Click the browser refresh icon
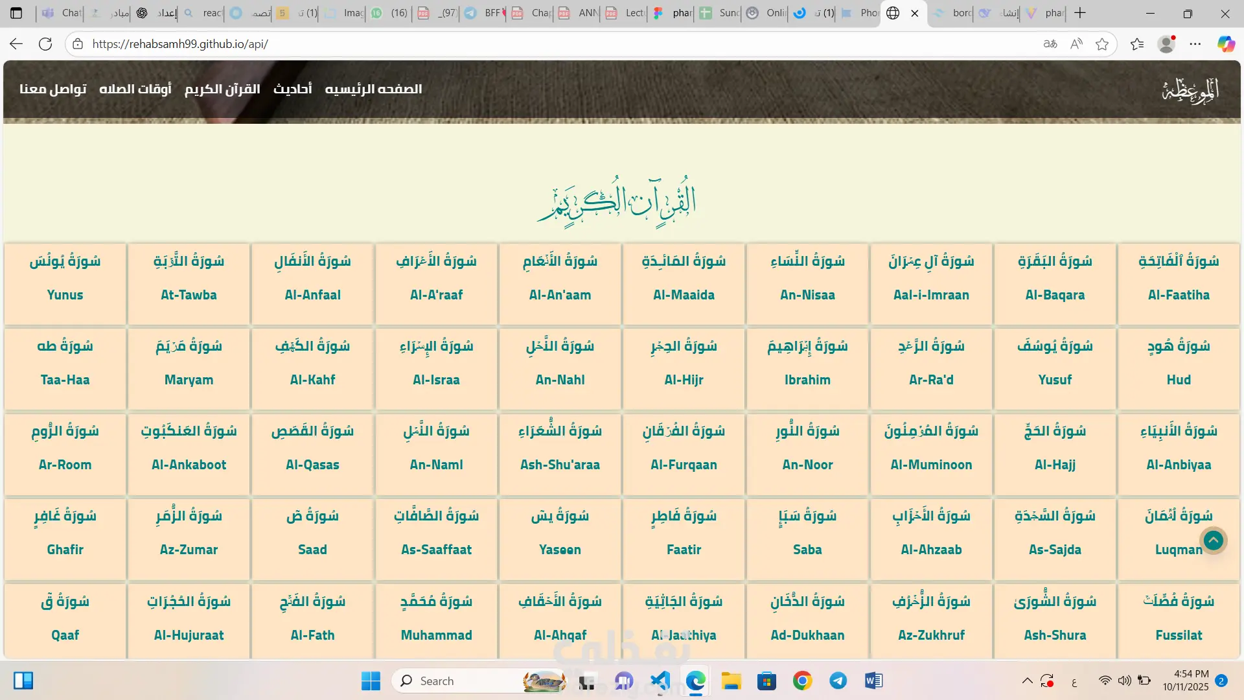Image resolution: width=1244 pixels, height=700 pixels. tap(45, 44)
